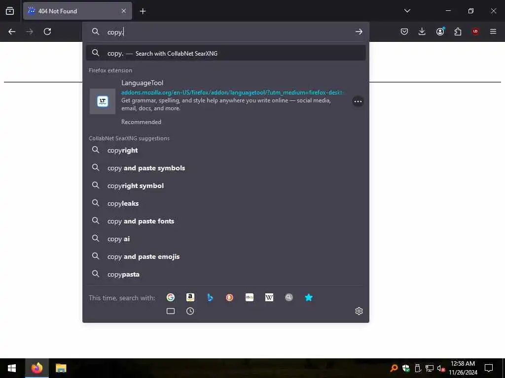505x378 pixels.
Task: Open the LanguageTool extension suggestion
Action: 225,101
